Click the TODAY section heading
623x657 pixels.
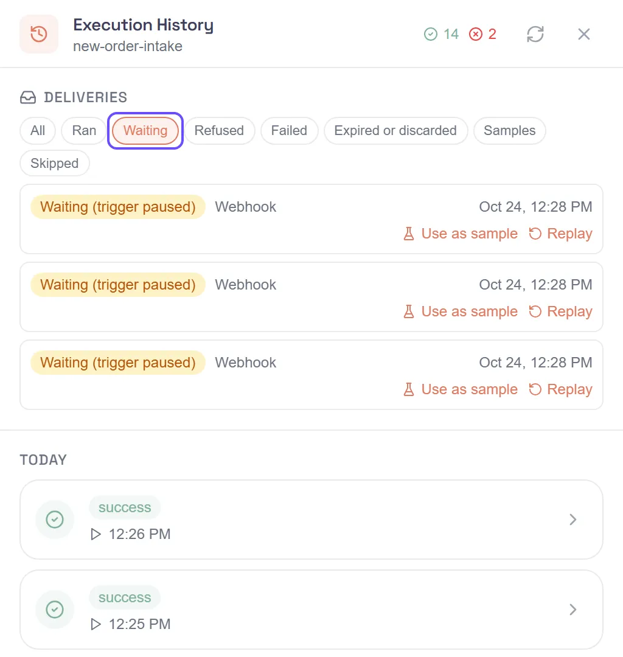[43, 460]
